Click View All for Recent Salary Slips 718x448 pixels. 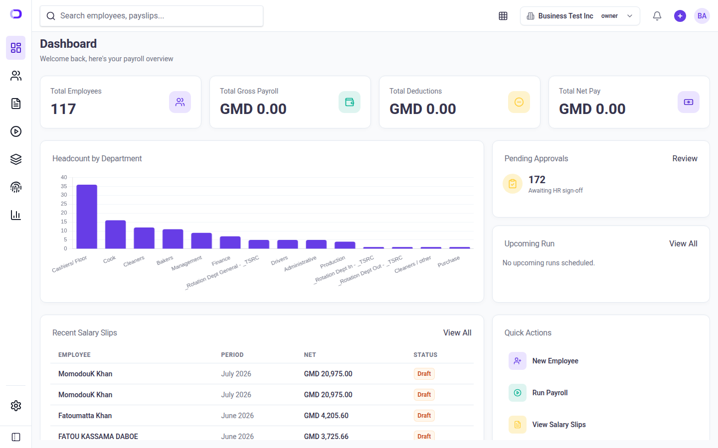pos(457,333)
